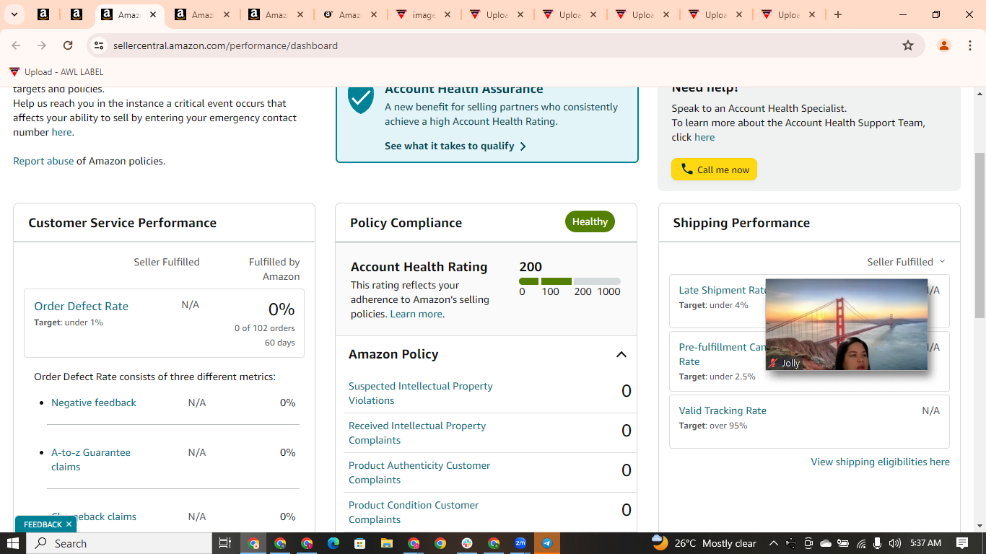Click Jolly's video thumbnail

click(x=847, y=325)
